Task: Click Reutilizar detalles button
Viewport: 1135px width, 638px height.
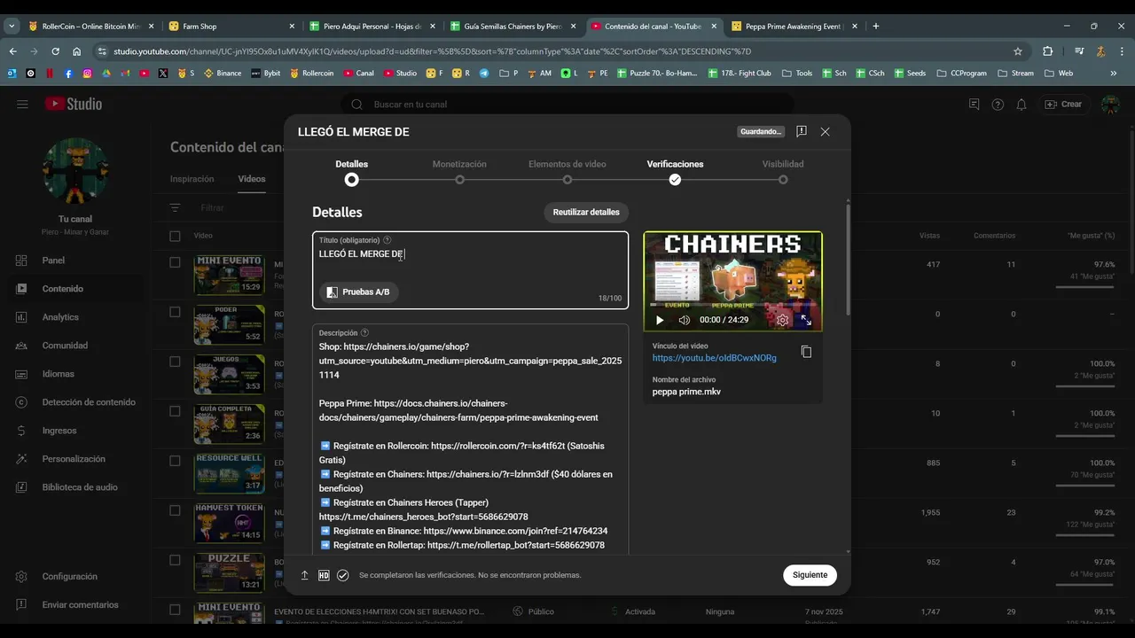Action: [586, 213]
